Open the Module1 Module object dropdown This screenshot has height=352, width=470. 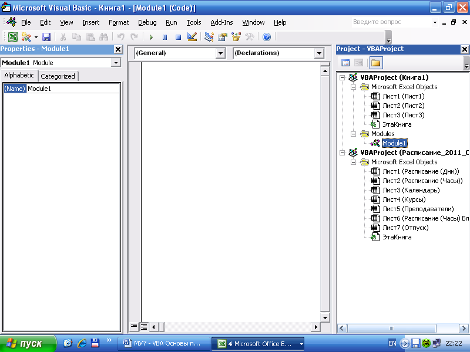click(116, 63)
